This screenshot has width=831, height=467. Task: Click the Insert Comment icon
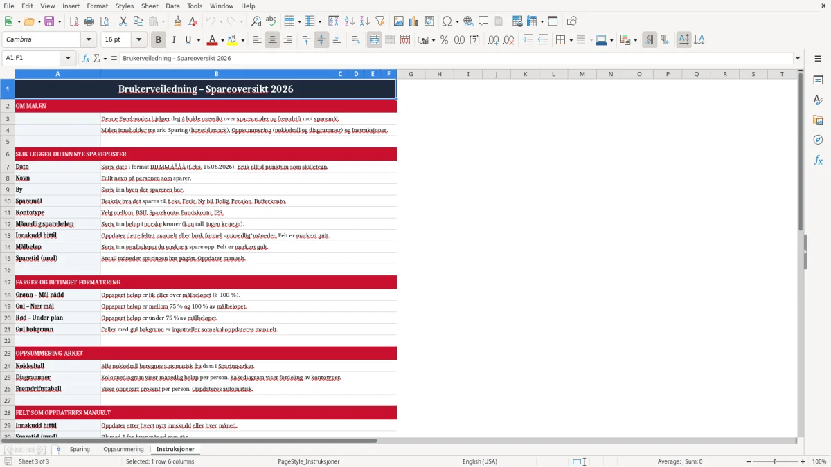483,21
